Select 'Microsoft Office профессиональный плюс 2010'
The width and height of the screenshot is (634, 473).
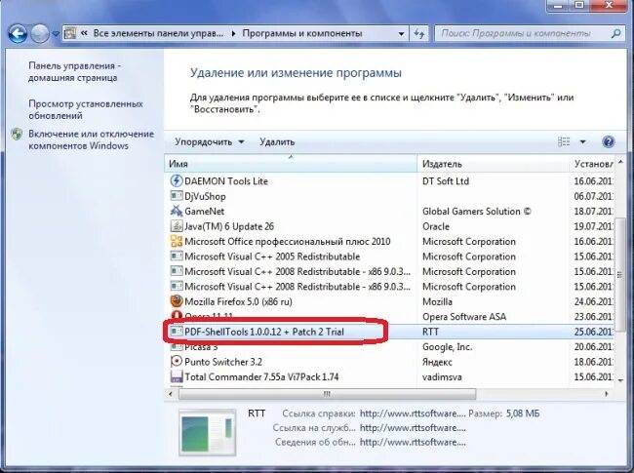pos(288,241)
